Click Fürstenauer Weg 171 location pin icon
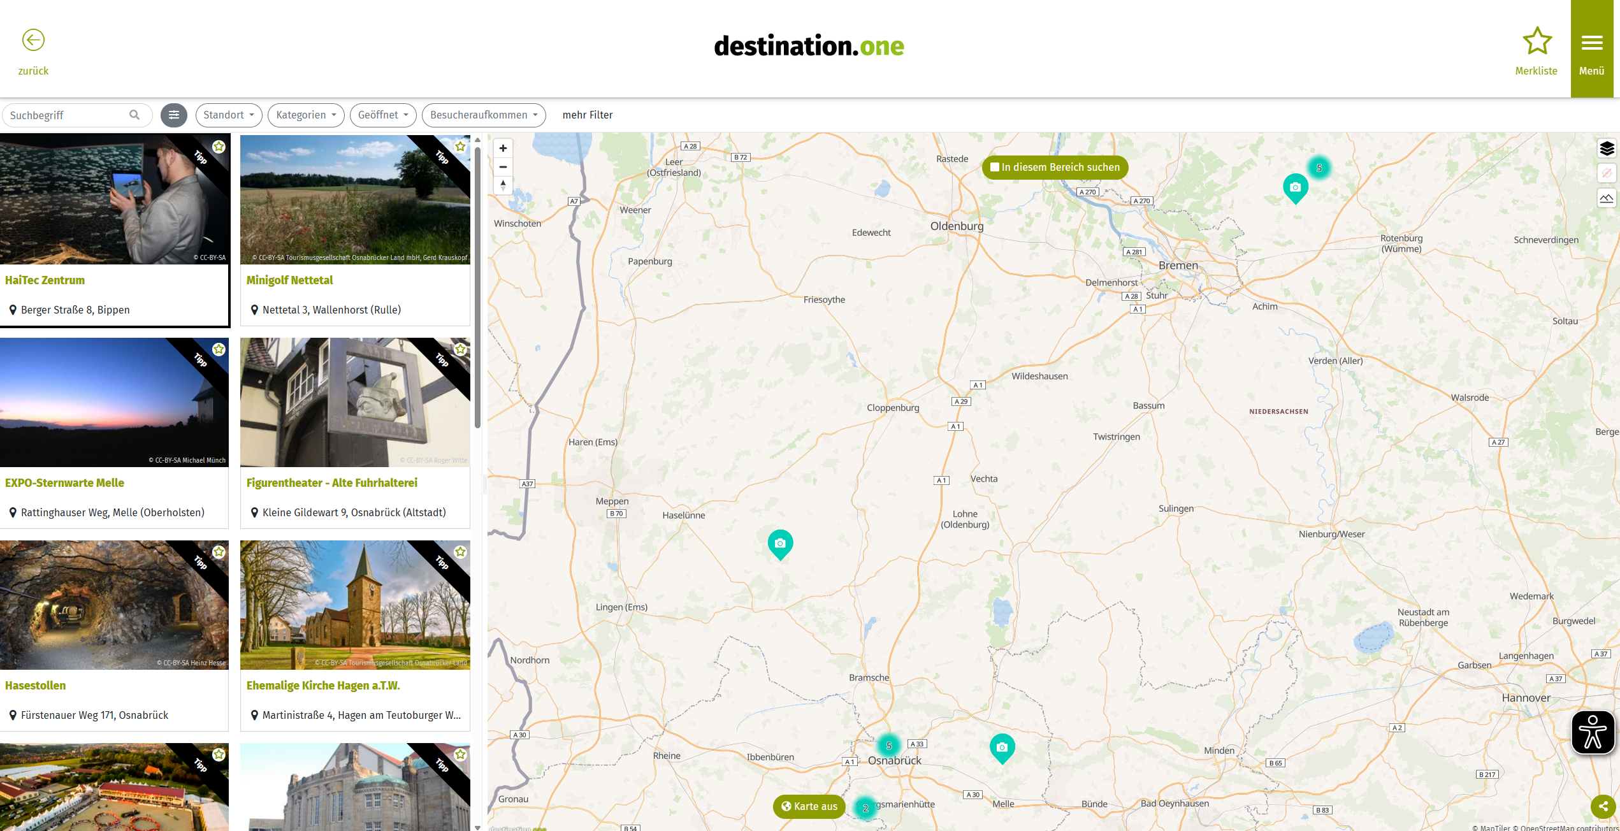Image resolution: width=1620 pixels, height=831 pixels. tap(13, 715)
